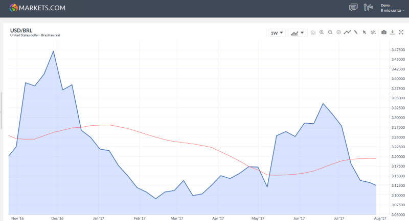Click the USD/BRL instrument title
This screenshot has width=409, height=221.
pos(21,31)
